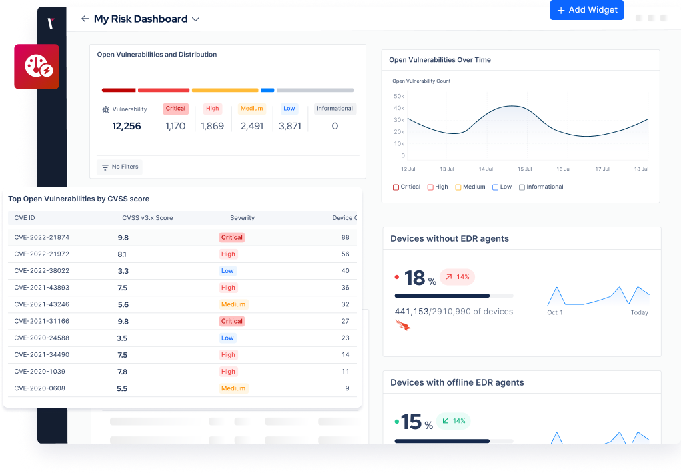The height and width of the screenshot is (473, 681).
Task: Click the upward trend arrow in red 14% badge
Action: pos(448,277)
